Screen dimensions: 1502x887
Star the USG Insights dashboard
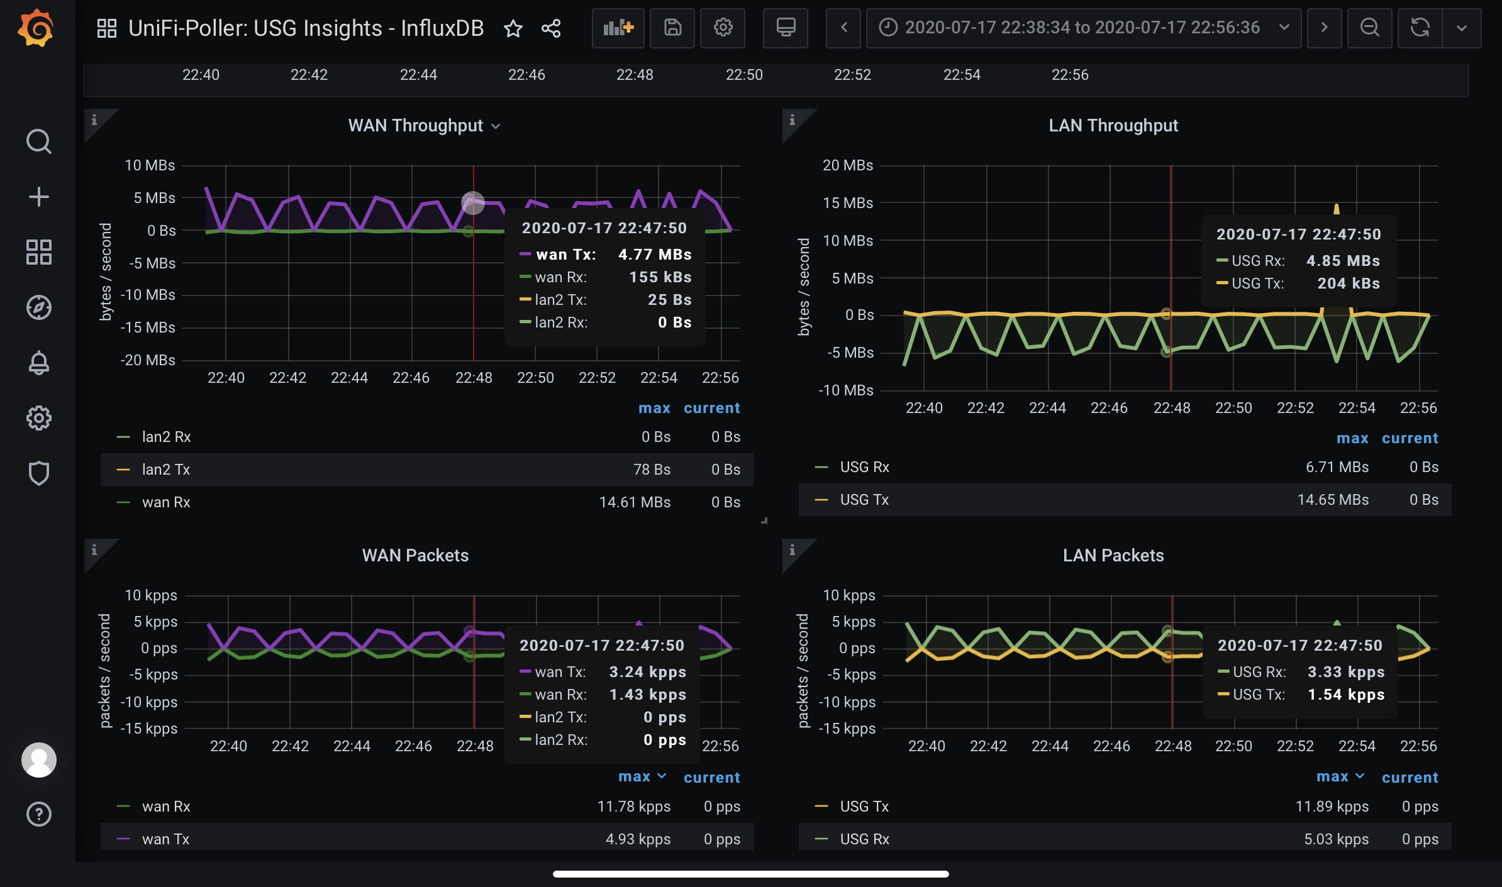tap(514, 28)
